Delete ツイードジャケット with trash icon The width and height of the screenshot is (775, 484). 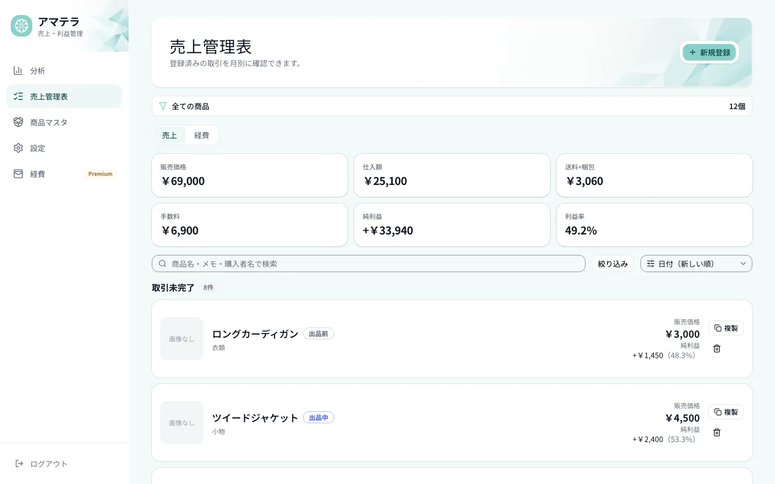717,432
